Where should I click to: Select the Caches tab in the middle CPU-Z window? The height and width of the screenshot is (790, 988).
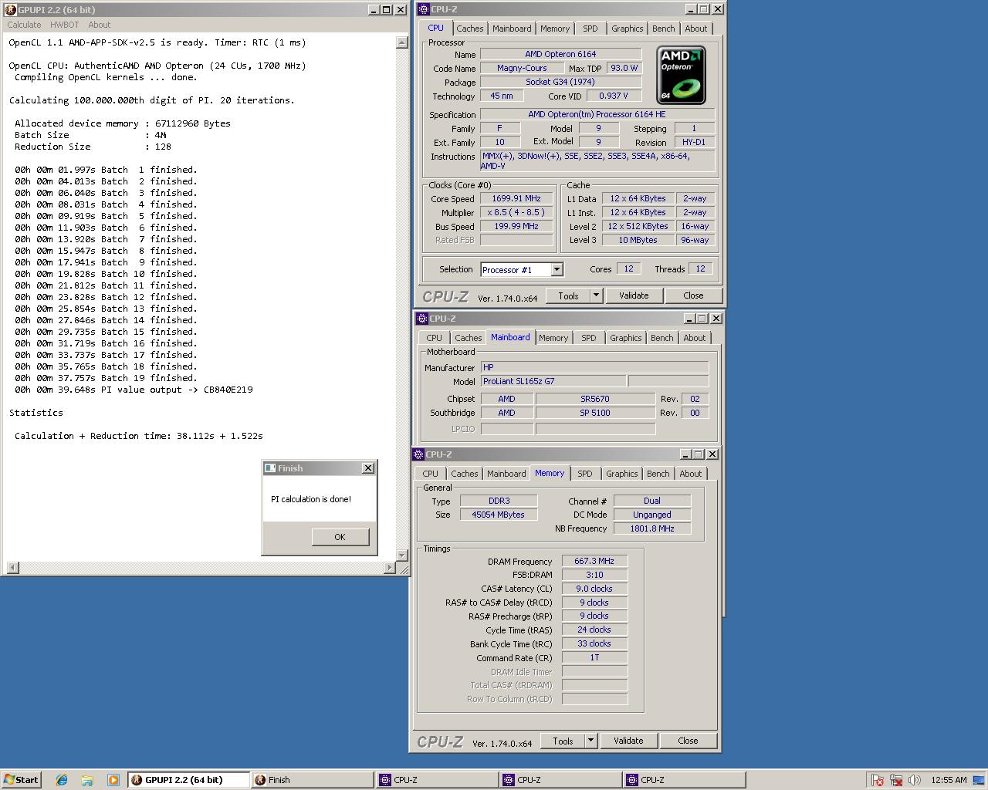468,338
